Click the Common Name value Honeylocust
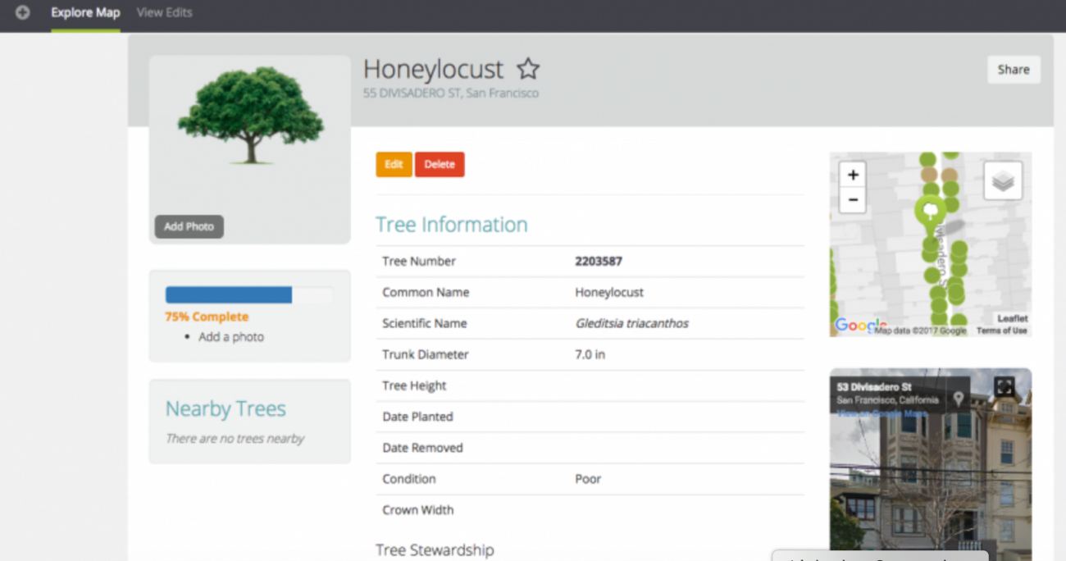1066x561 pixels. click(609, 292)
